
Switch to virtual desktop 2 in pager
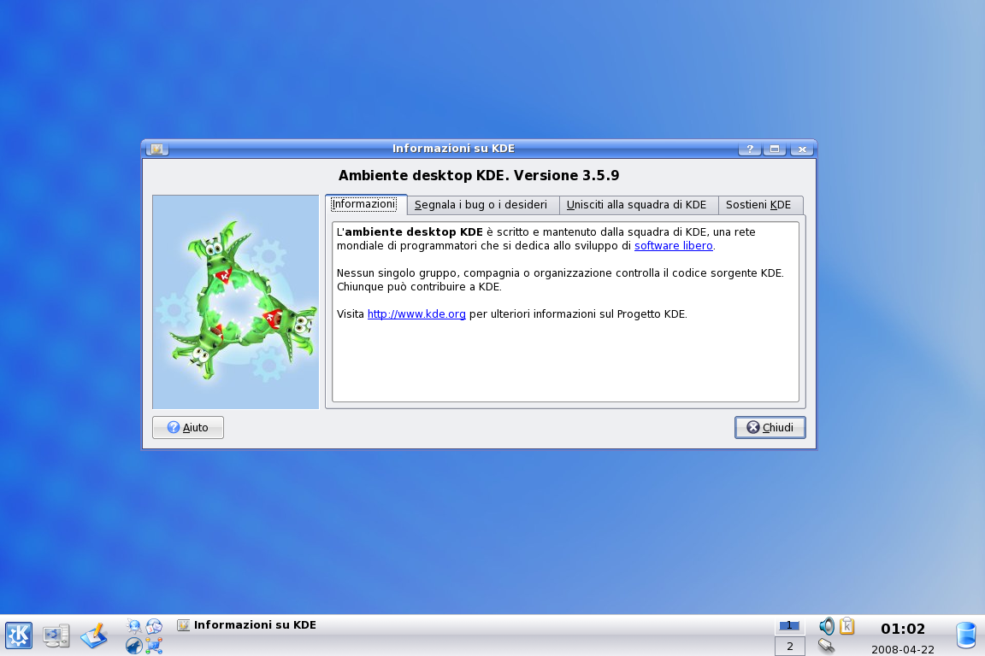[x=789, y=647]
